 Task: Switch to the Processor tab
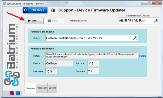[x=42, y=88]
